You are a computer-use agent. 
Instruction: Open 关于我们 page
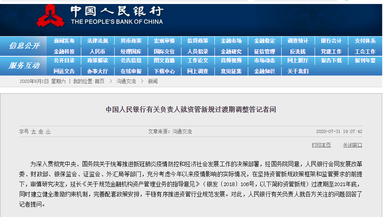pos(298,71)
